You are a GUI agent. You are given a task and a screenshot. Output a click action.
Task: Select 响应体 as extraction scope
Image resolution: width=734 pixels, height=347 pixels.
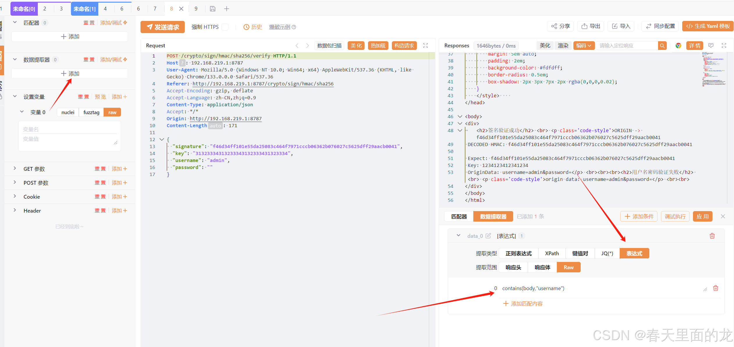point(542,267)
